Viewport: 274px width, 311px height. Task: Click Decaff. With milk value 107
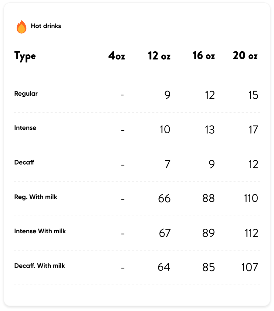point(250,267)
